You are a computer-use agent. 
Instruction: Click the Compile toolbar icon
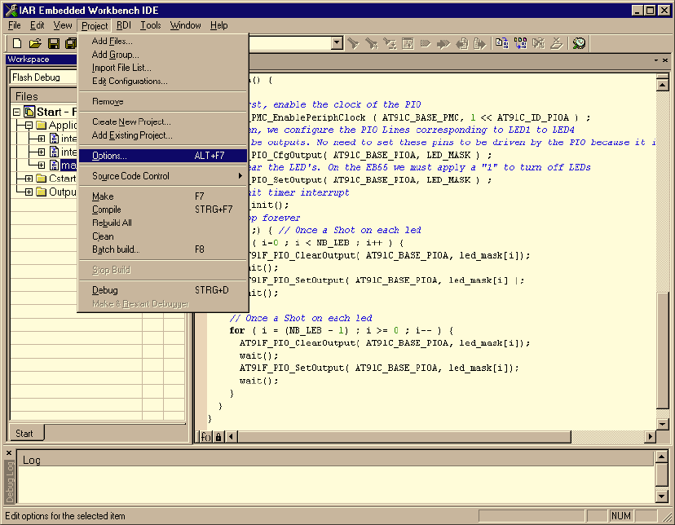pyautogui.click(x=501, y=43)
